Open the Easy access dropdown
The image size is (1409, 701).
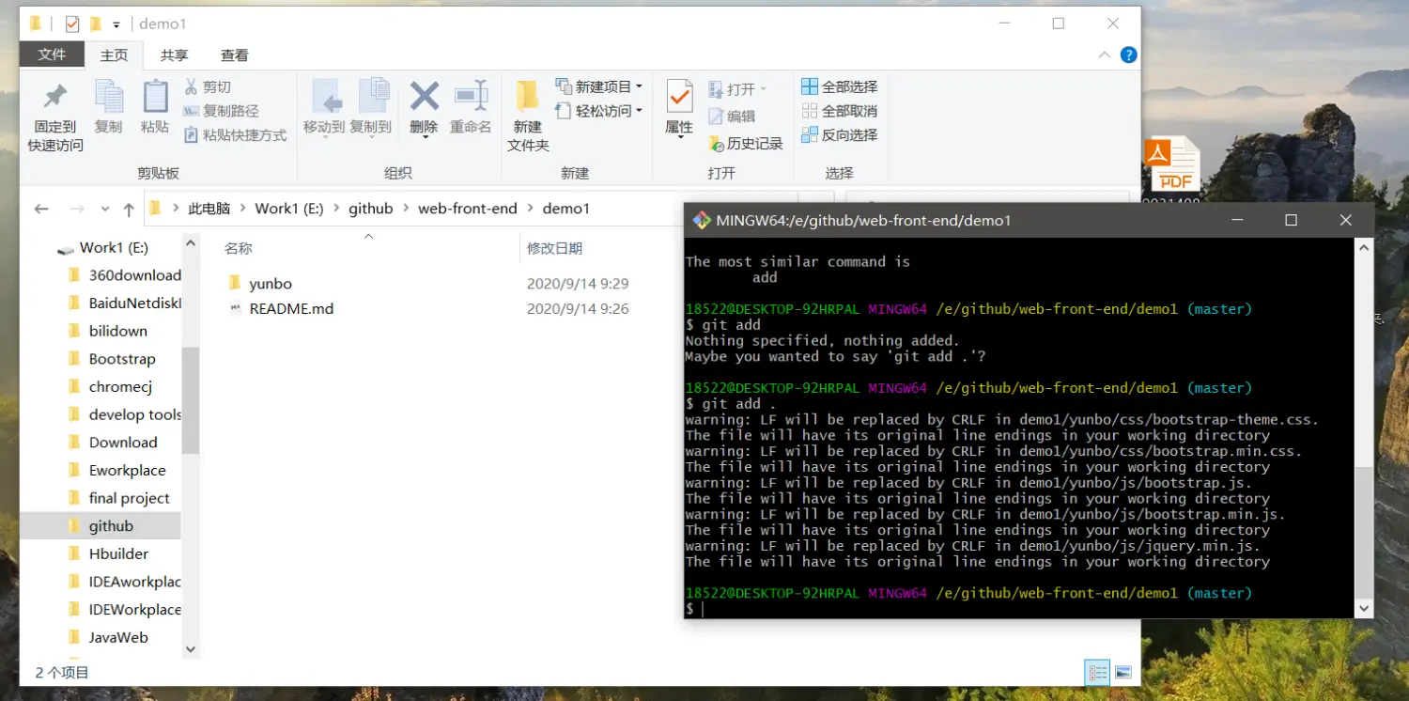(x=598, y=111)
